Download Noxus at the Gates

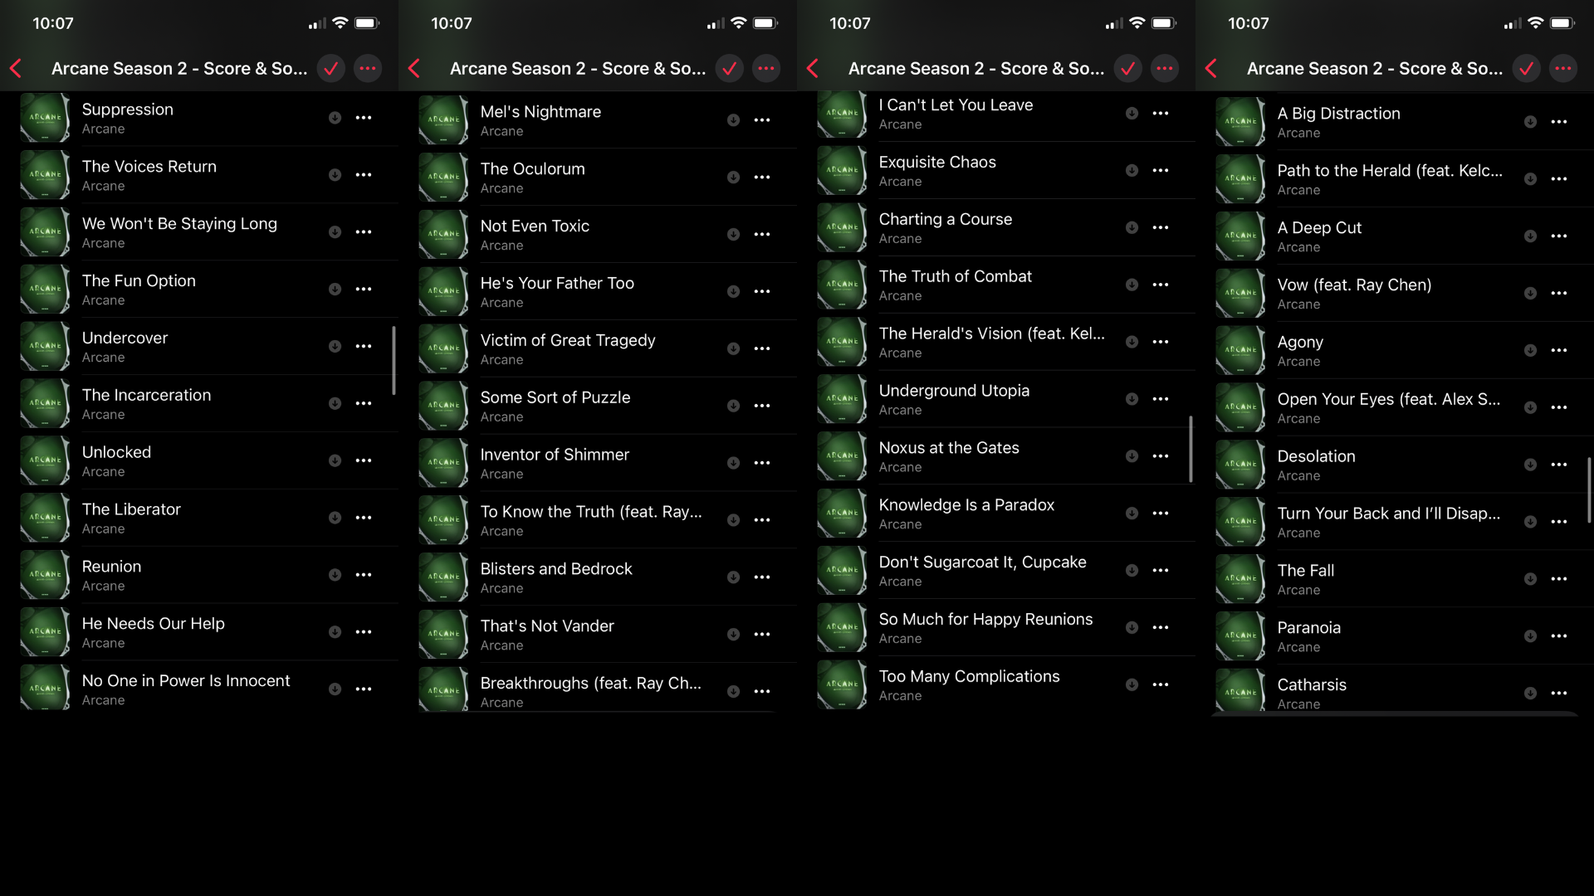(x=1132, y=455)
